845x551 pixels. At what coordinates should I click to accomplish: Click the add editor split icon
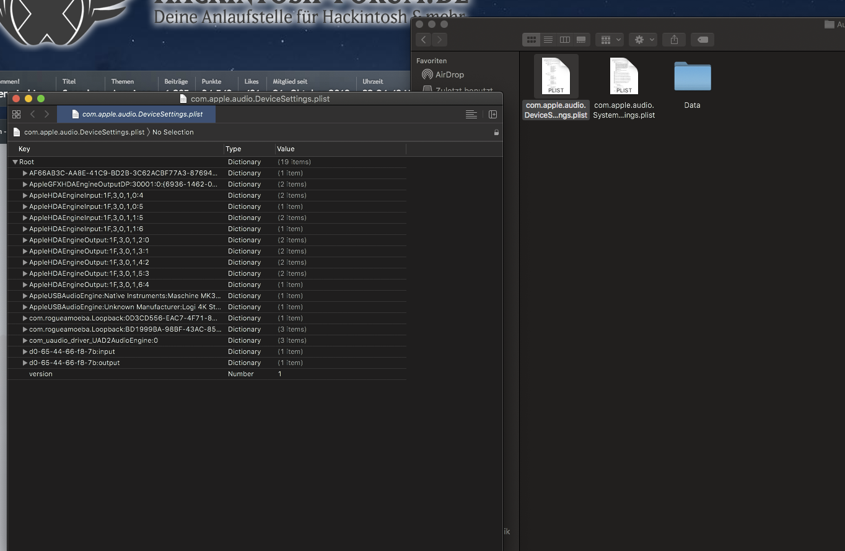(x=493, y=114)
